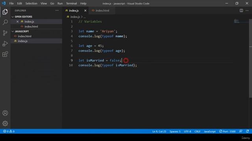
Task: Change language mode JavaScript
Action: coord(209,132)
